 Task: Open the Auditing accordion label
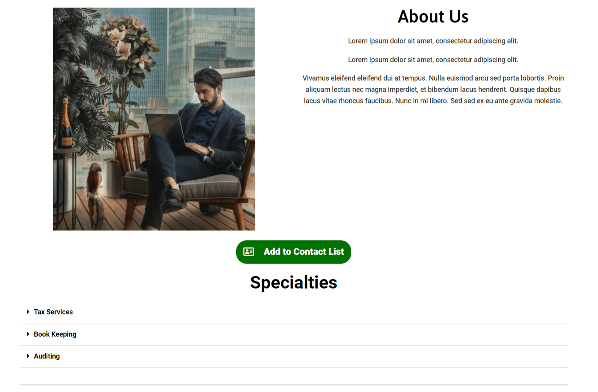pos(47,356)
